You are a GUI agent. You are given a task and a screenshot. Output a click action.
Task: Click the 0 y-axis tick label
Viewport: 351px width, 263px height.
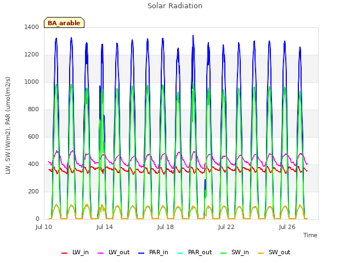[37, 219]
